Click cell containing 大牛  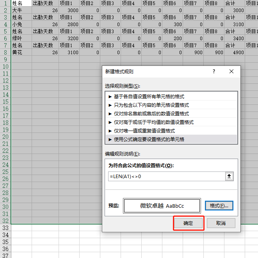[x=21, y=10]
